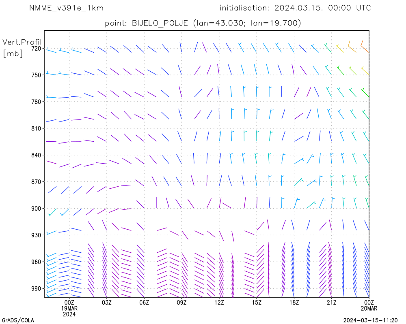Click the 03Z time axis label
The width and height of the screenshot is (406, 324).
coord(107,303)
